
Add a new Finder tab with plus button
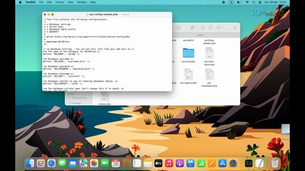[237, 35]
